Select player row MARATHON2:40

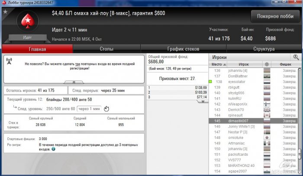pos(253,166)
